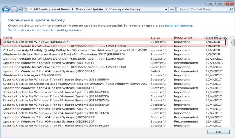235x138 pixels.
Task: Expand arrow after Windows Update breadcrumb
Action: tap(106, 9)
